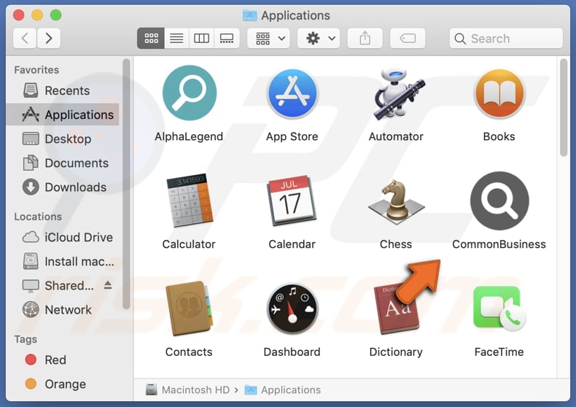Eject the Shared... volume
Viewport: 576px width, 407px height.
point(108,285)
